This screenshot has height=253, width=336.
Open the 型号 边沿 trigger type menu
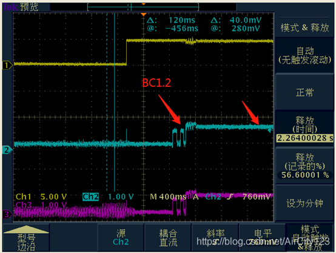click(x=26, y=238)
